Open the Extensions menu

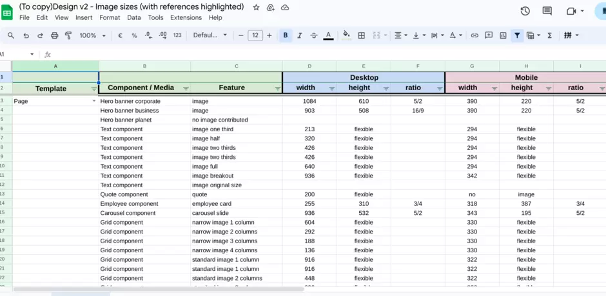[186, 17]
